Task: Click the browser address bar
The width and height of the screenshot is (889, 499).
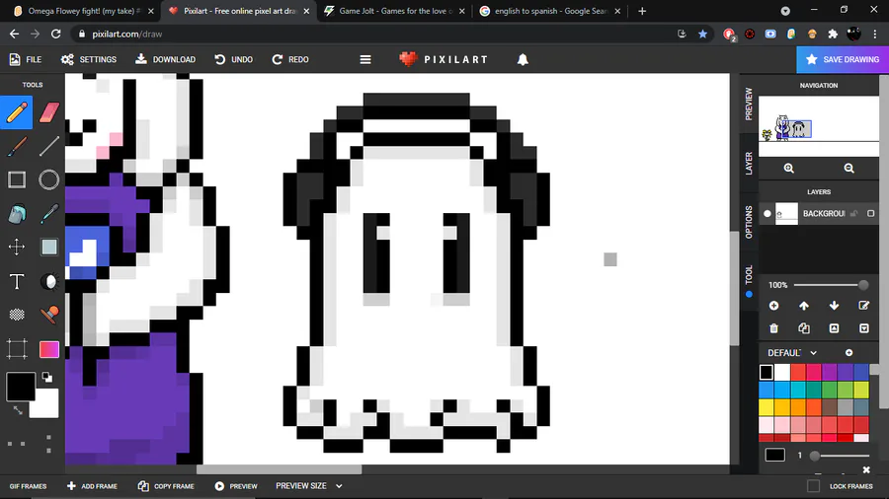Action: 374,34
